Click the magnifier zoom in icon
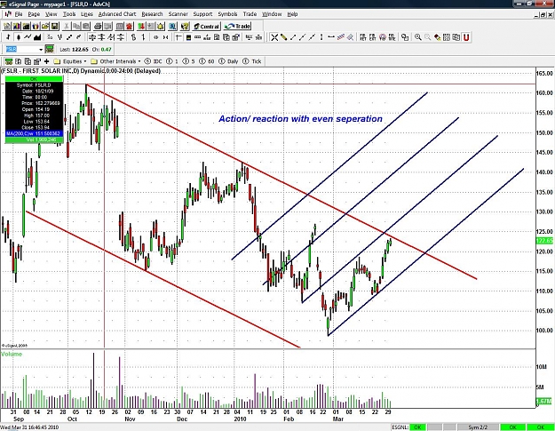Viewport: 555px width, 431px height. tap(418, 37)
